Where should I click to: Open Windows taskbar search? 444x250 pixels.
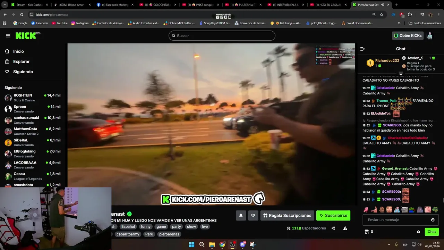[202, 244]
